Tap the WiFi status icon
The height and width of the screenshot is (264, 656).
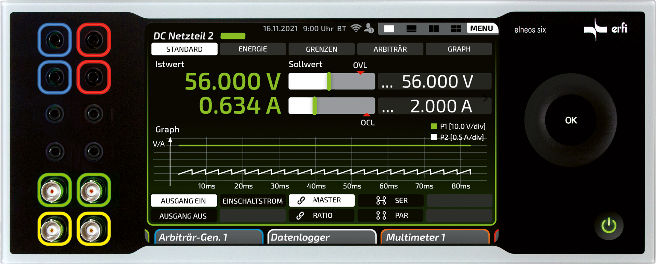point(356,29)
